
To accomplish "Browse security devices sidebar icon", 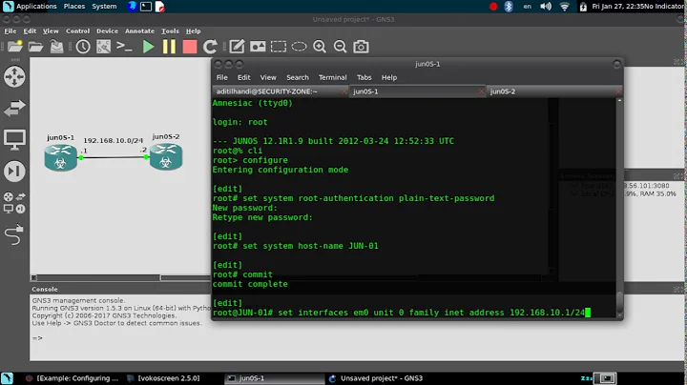I will pyautogui.click(x=14, y=172).
